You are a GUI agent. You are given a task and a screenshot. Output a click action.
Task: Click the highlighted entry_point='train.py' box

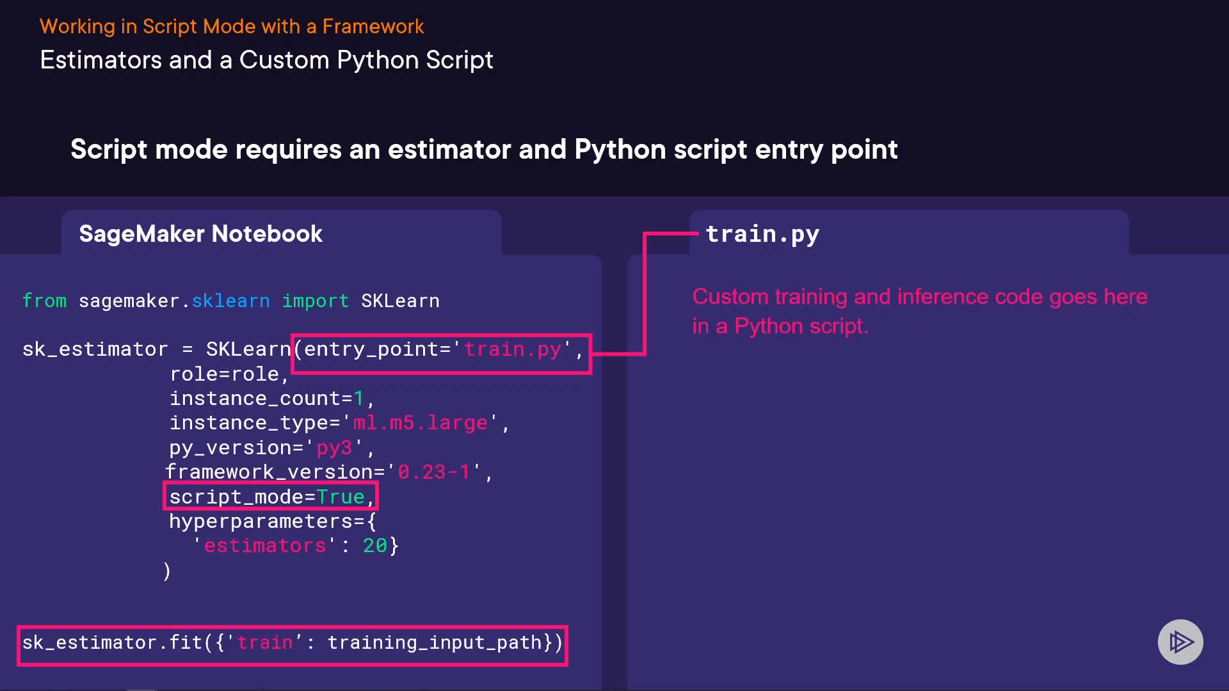[441, 353]
